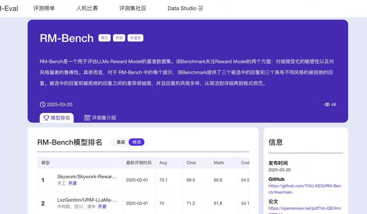Click the Avg column header
The image size is (367, 214).
[163, 163]
